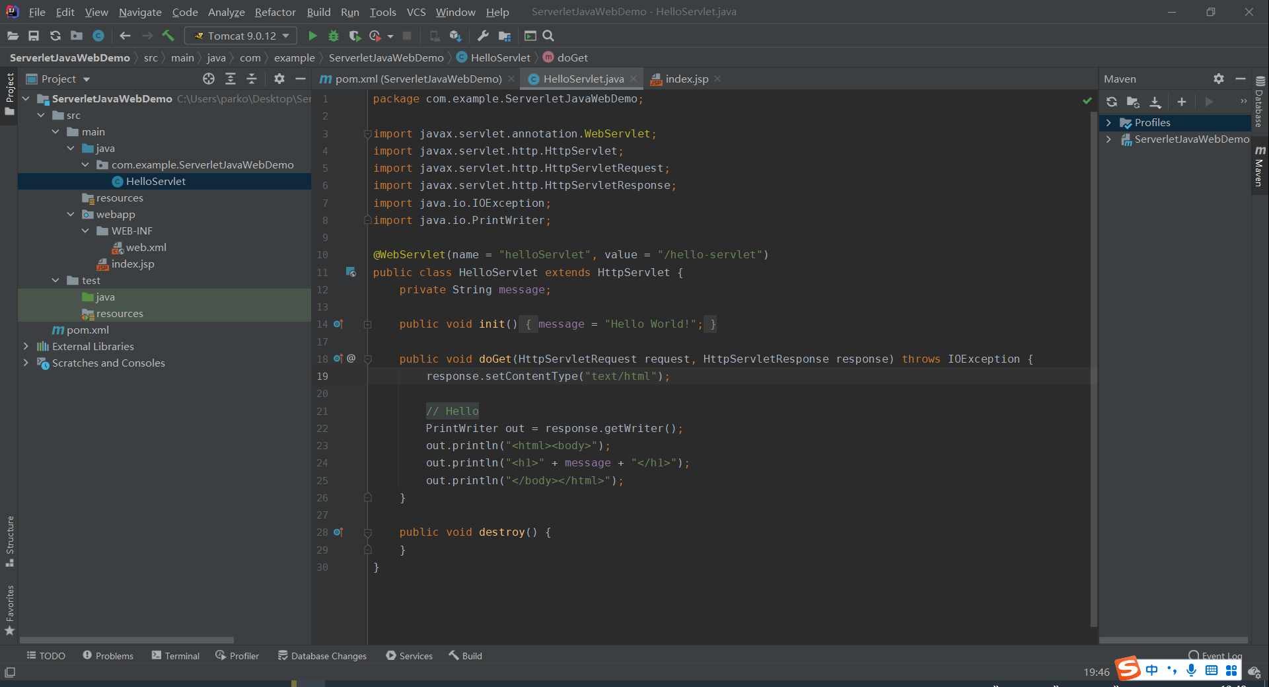The width and height of the screenshot is (1269, 687).
Task: Collapse the src folder node
Action: (41, 115)
